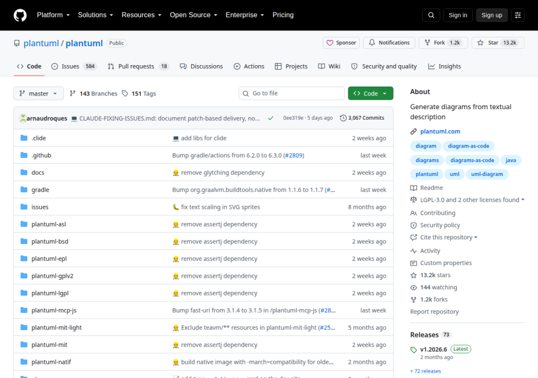The width and height of the screenshot is (538, 378).
Task: Click the Sign in button
Action: click(x=458, y=15)
